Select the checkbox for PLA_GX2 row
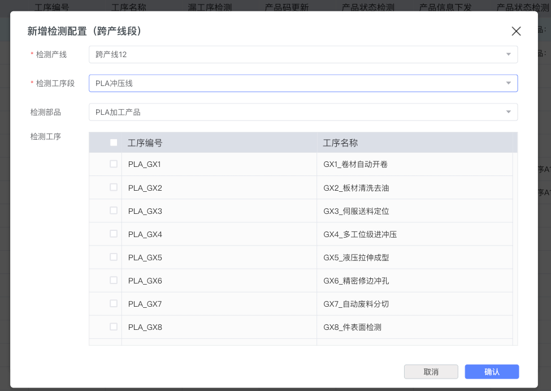This screenshot has height=391, width=551. tap(114, 187)
